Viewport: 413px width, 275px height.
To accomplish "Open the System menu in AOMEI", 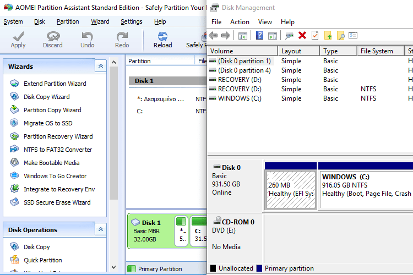I will pos(13,21).
